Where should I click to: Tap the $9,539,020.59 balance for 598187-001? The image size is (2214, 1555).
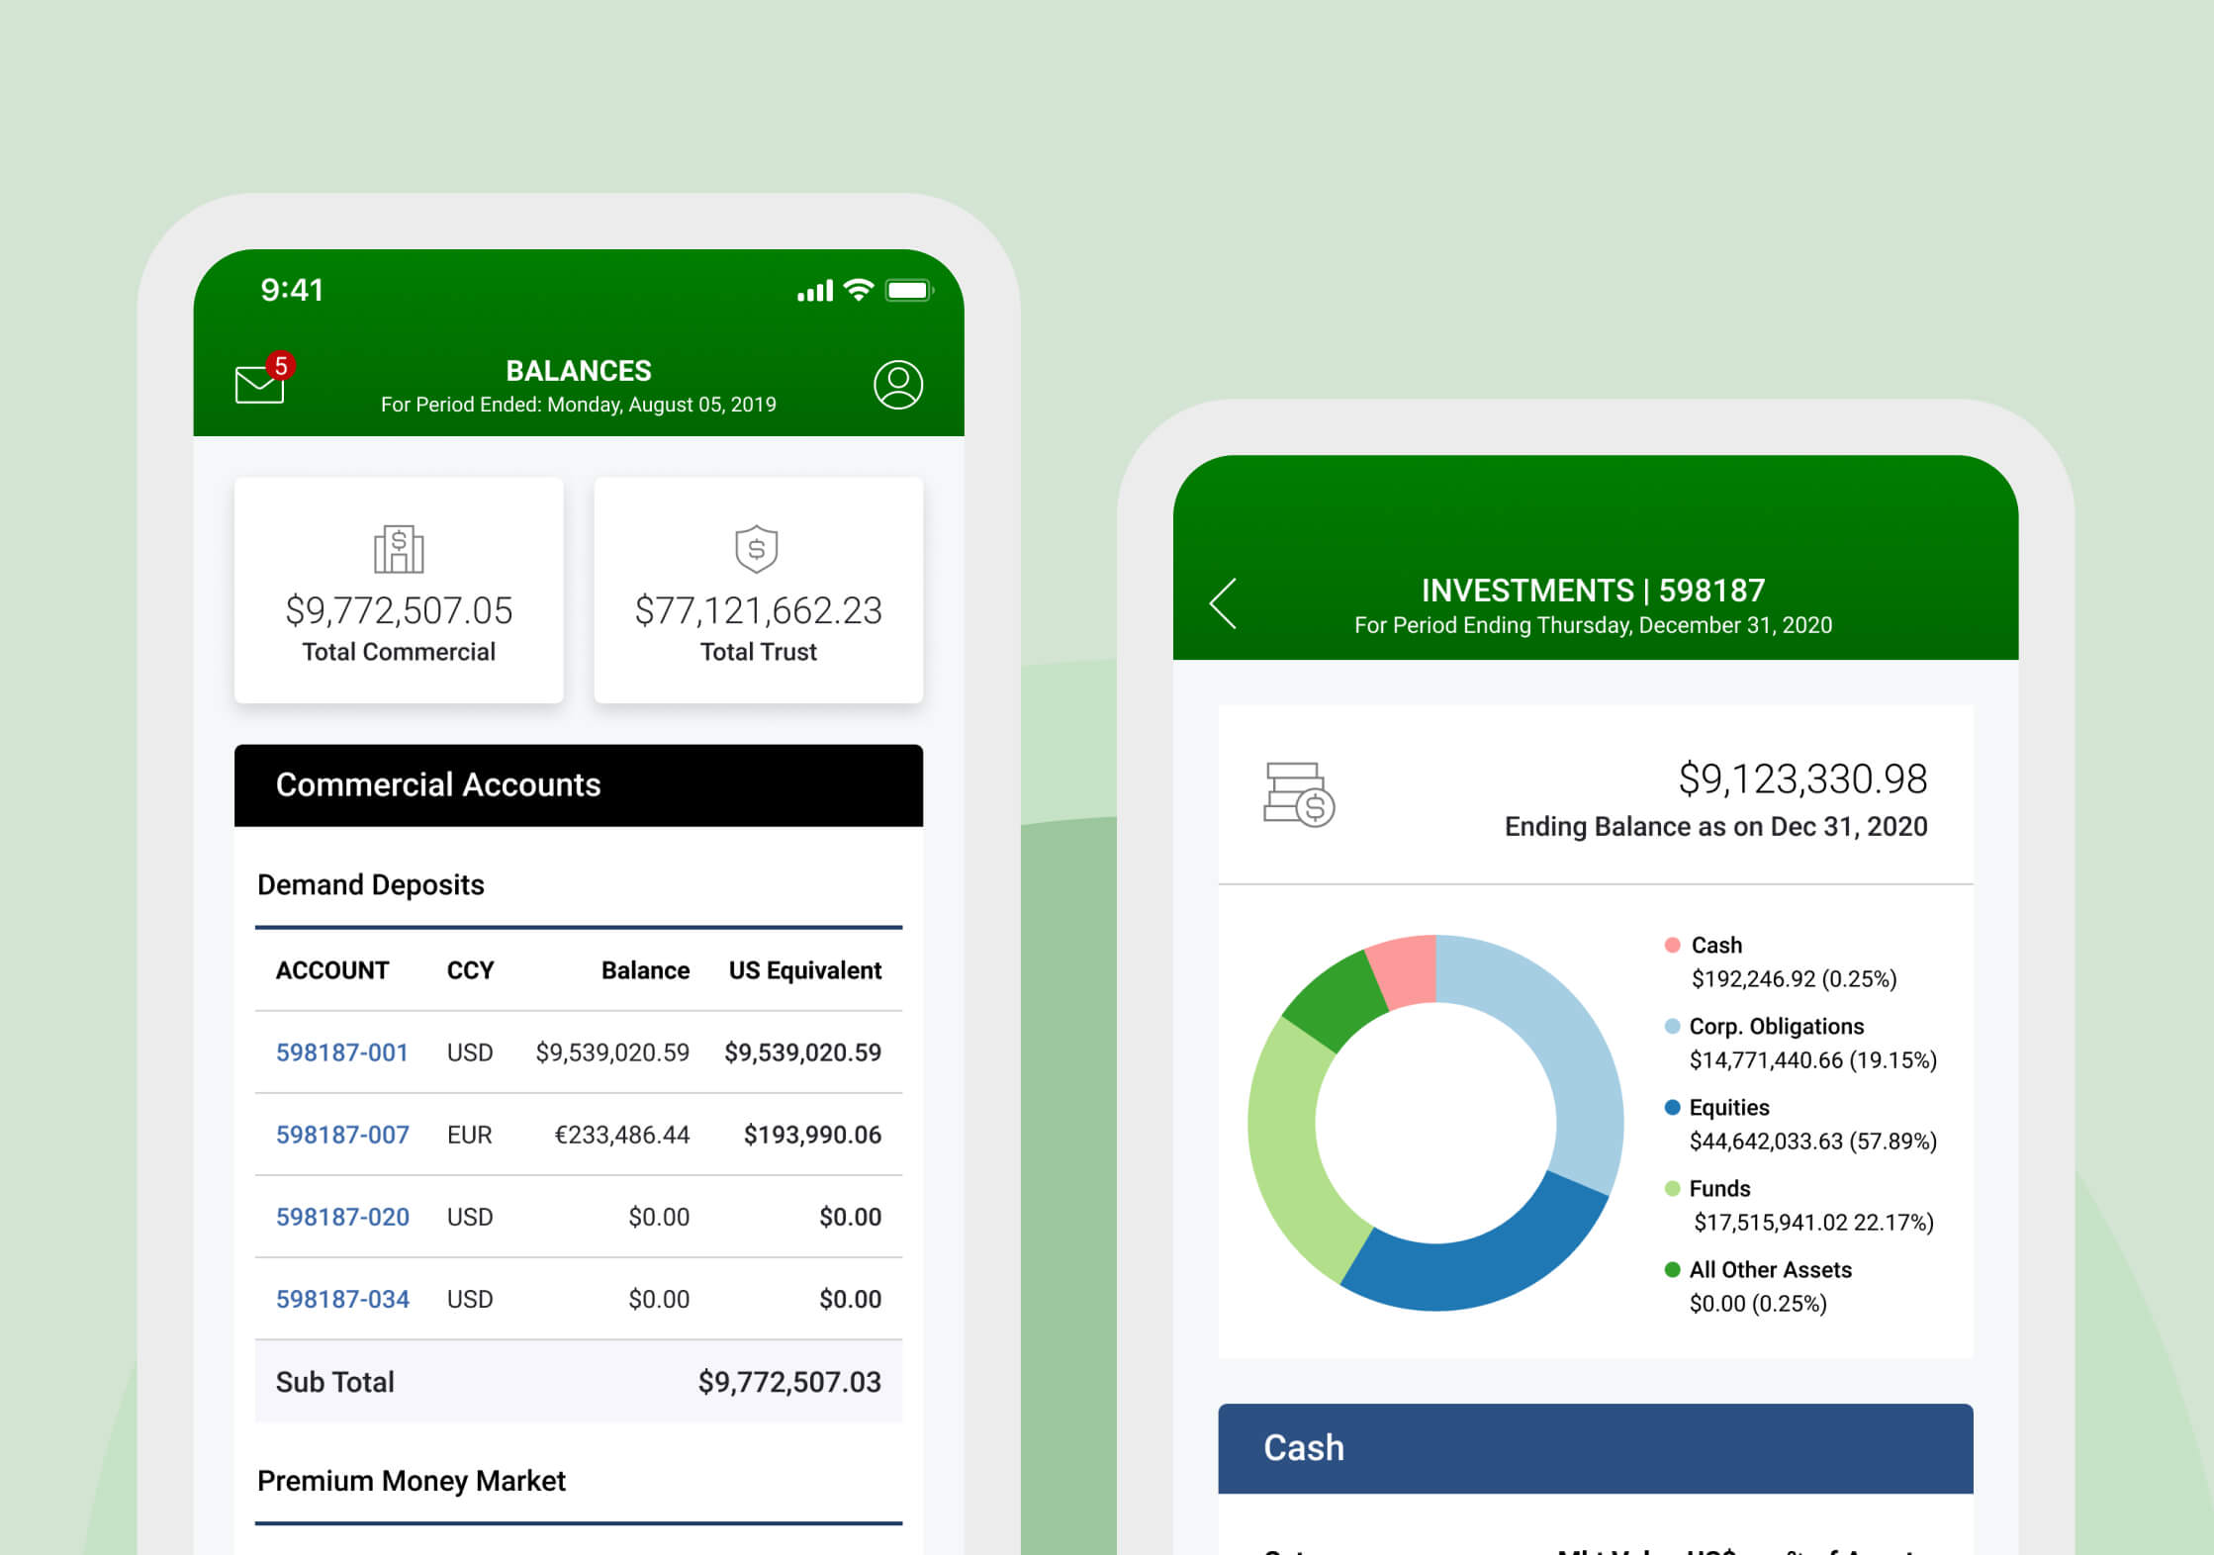point(612,1052)
